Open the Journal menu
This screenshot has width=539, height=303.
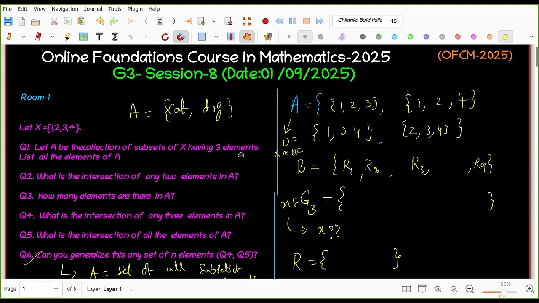click(x=93, y=9)
